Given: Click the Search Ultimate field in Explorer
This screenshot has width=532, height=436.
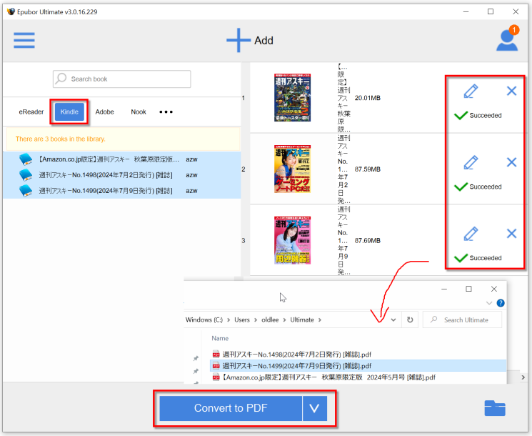Looking at the screenshot, I should point(462,320).
